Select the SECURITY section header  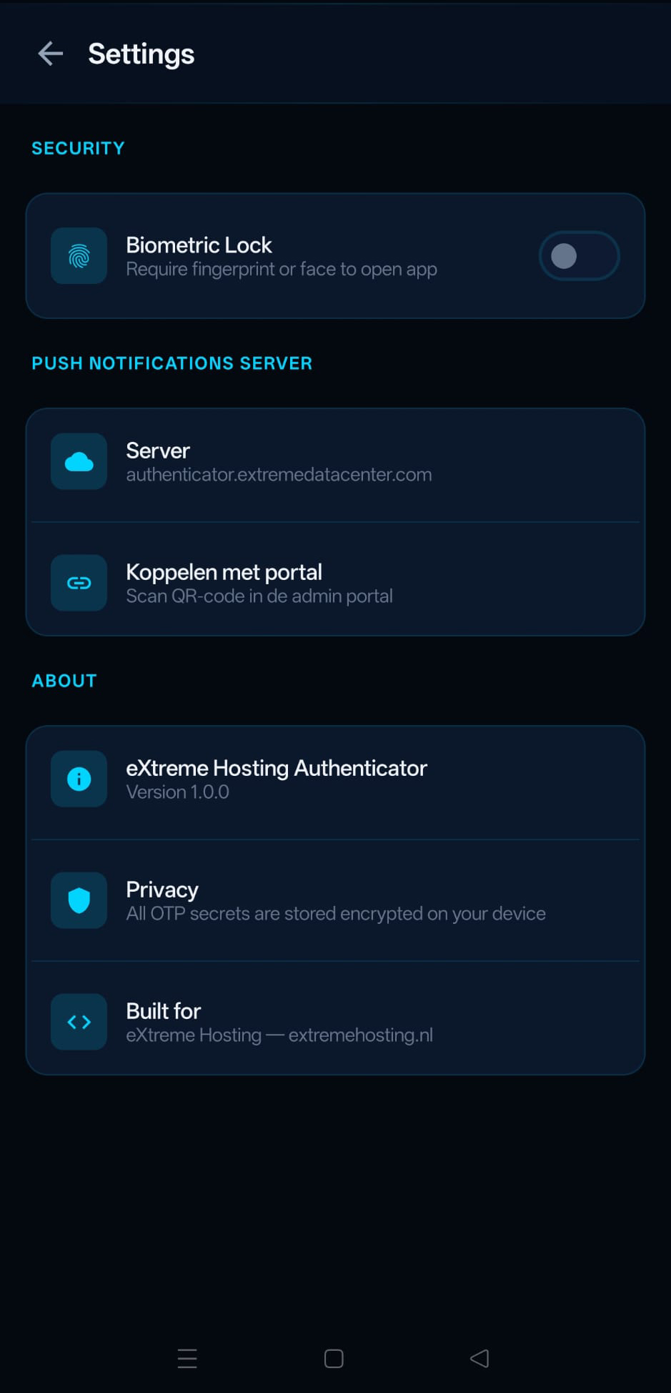click(78, 147)
